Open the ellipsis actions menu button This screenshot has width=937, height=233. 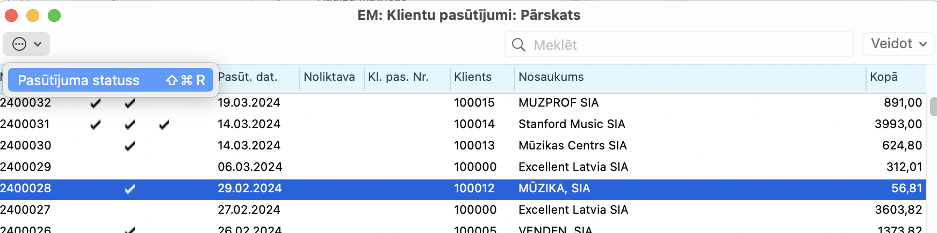click(26, 44)
